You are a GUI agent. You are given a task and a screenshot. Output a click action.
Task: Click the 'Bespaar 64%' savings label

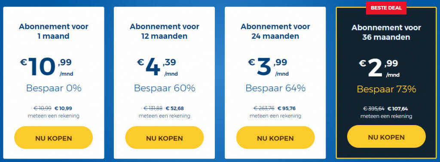tap(275, 88)
